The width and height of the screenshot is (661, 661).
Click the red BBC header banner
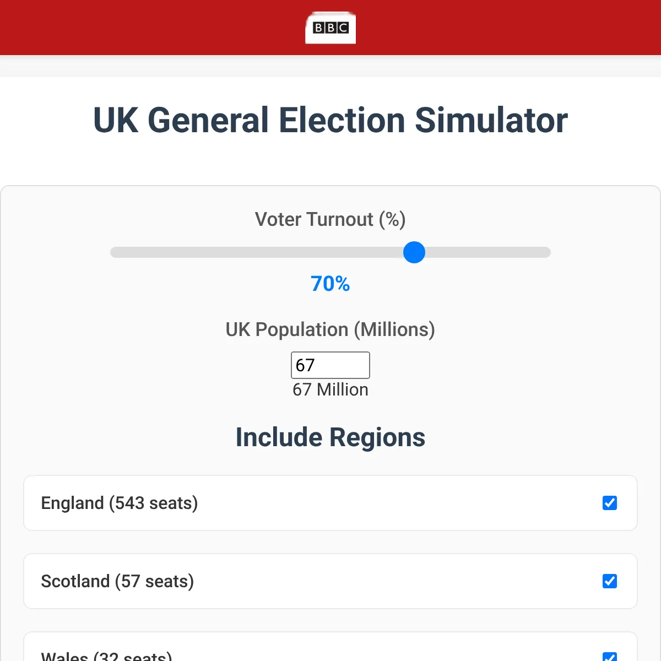165,28
